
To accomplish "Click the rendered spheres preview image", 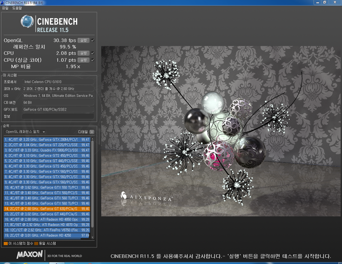I will coord(220,131).
